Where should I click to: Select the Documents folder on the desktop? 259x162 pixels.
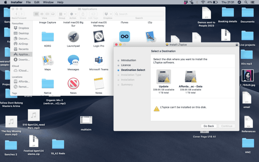tap(247, 12)
